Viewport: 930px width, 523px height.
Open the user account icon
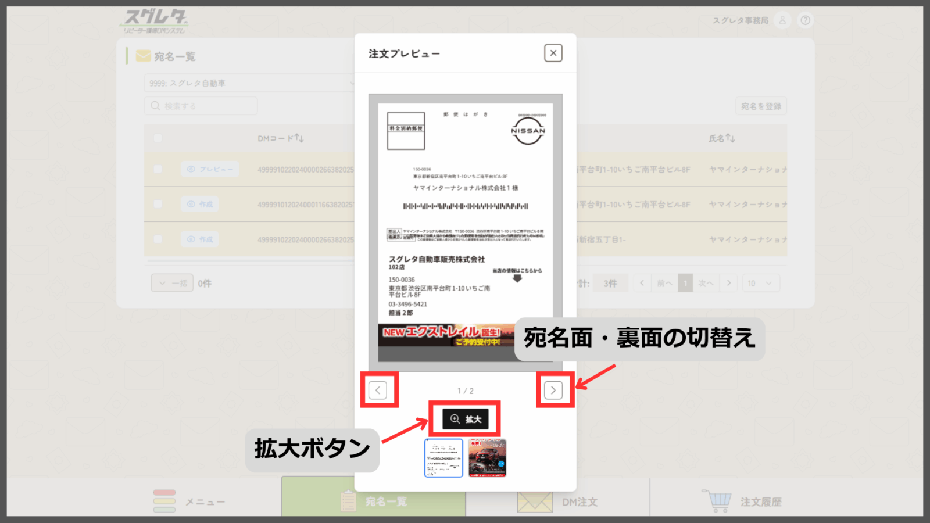pos(782,20)
